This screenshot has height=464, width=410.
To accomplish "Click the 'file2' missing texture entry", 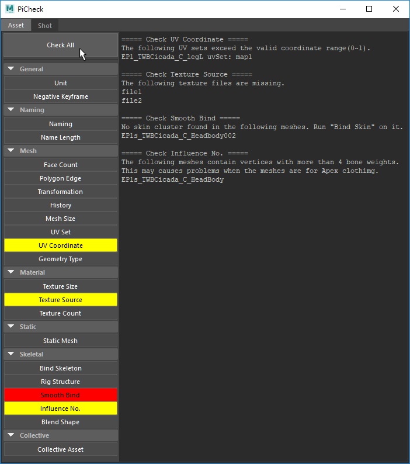I will (131, 101).
